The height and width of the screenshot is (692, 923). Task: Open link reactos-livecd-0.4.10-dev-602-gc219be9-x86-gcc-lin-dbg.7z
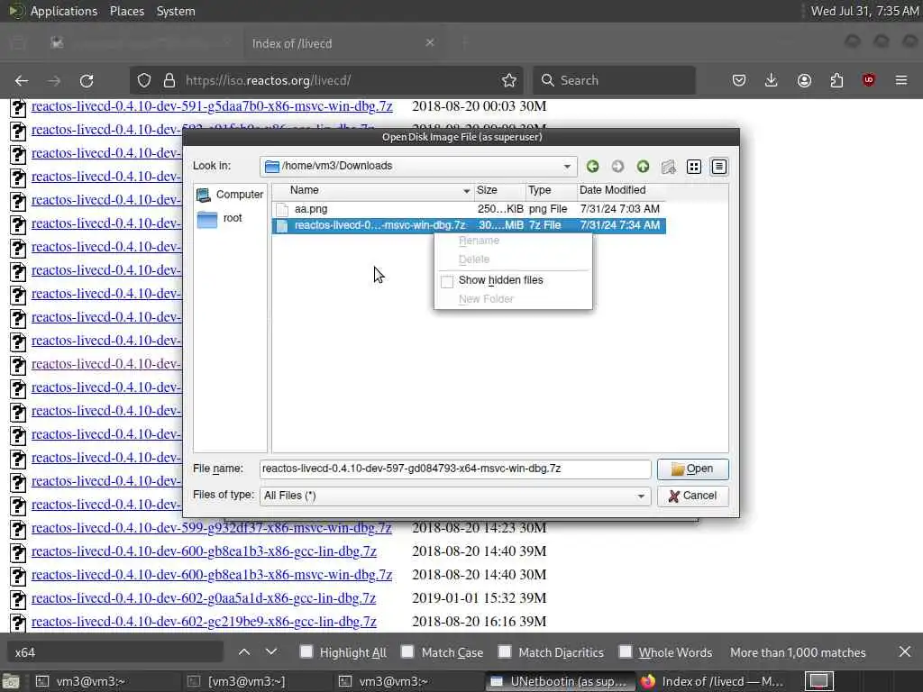click(204, 623)
